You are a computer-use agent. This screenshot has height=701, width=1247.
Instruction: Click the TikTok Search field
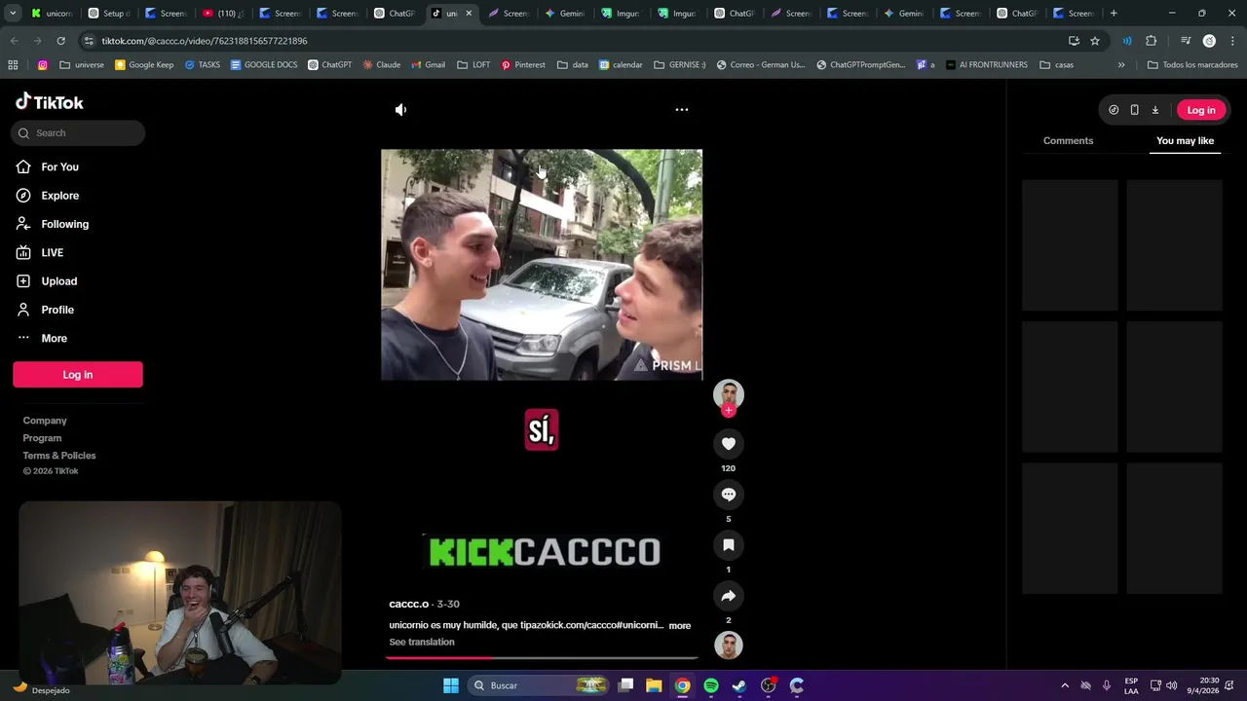point(78,133)
